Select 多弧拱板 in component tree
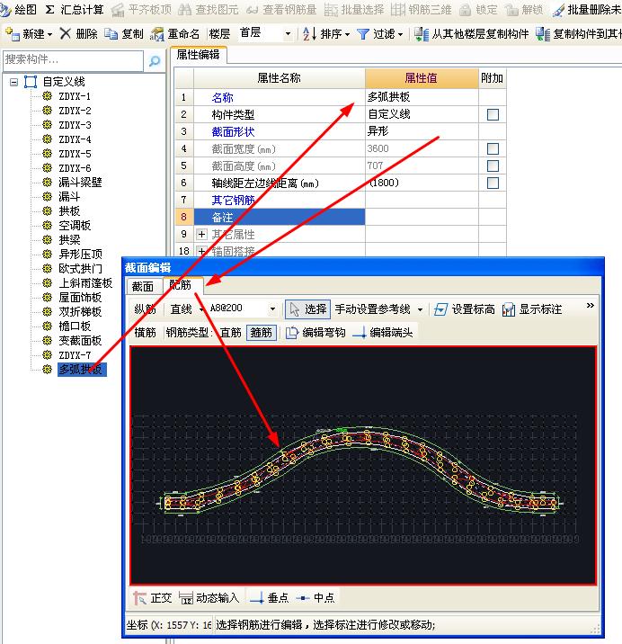Screen dimensions: 622x644 [81, 370]
